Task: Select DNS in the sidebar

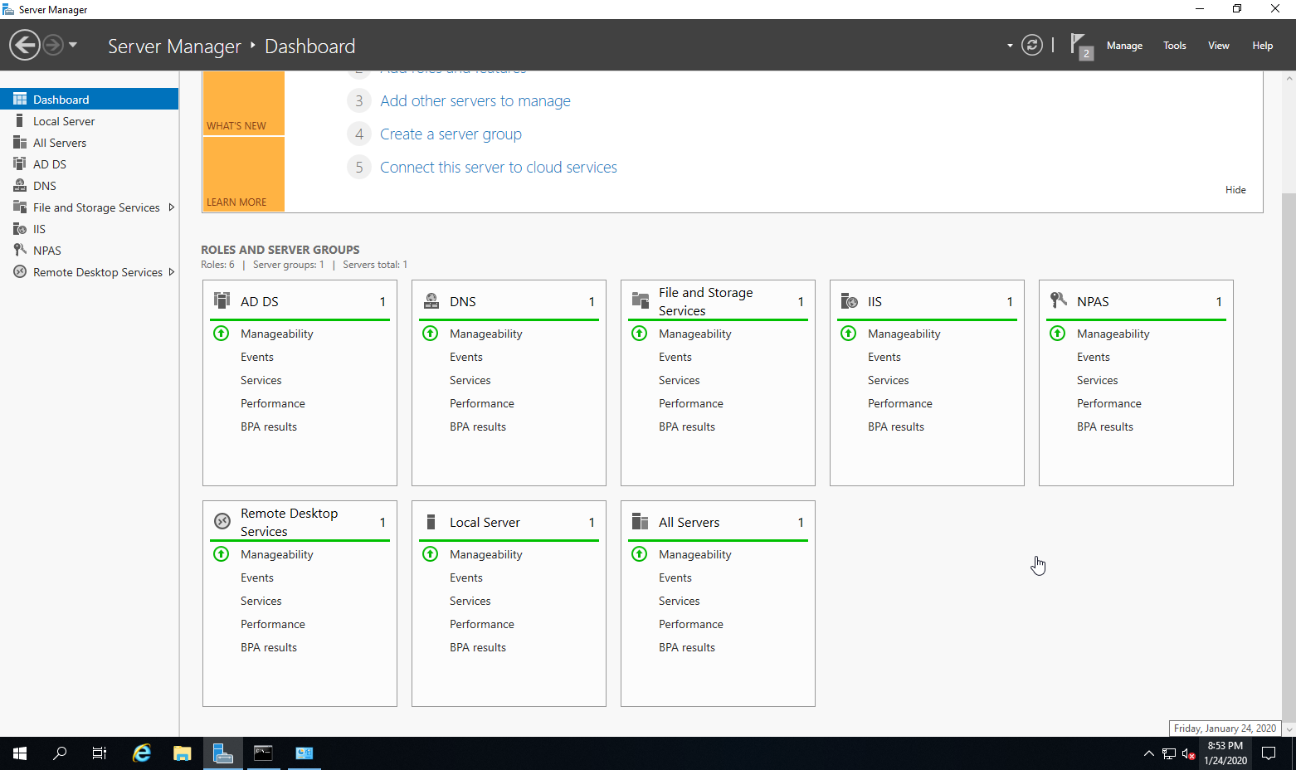Action: click(x=89, y=186)
